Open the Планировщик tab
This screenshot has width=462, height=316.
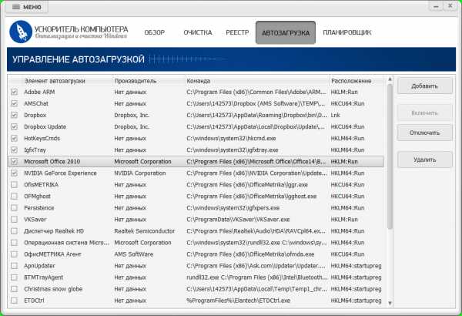tap(346, 32)
